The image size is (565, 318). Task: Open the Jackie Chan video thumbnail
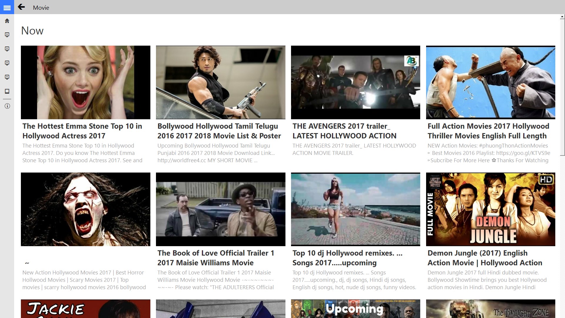(x=85, y=309)
